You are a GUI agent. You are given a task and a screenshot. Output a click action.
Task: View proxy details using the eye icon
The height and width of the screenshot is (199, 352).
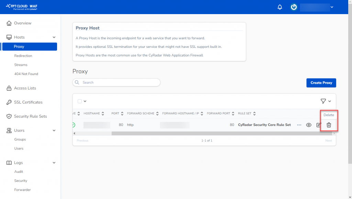pos(309,125)
